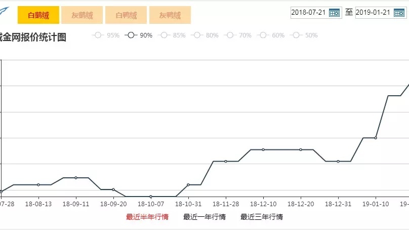This screenshot has width=409, height=230.
Task: Click the start date field 2018-07-21
Action: 309,13
